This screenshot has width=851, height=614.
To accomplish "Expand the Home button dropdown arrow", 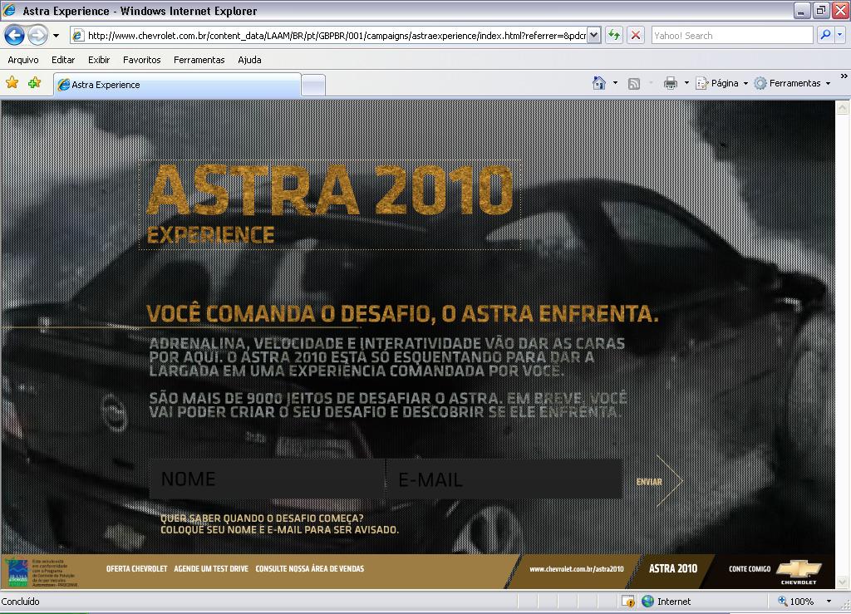I will [615, 83].
